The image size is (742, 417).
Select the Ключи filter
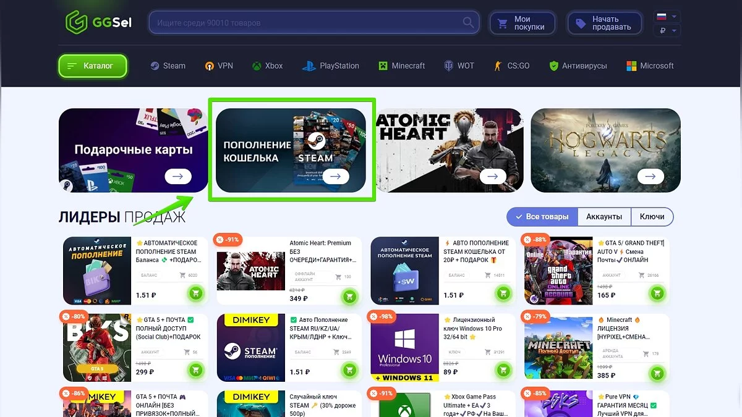[652, 217]
